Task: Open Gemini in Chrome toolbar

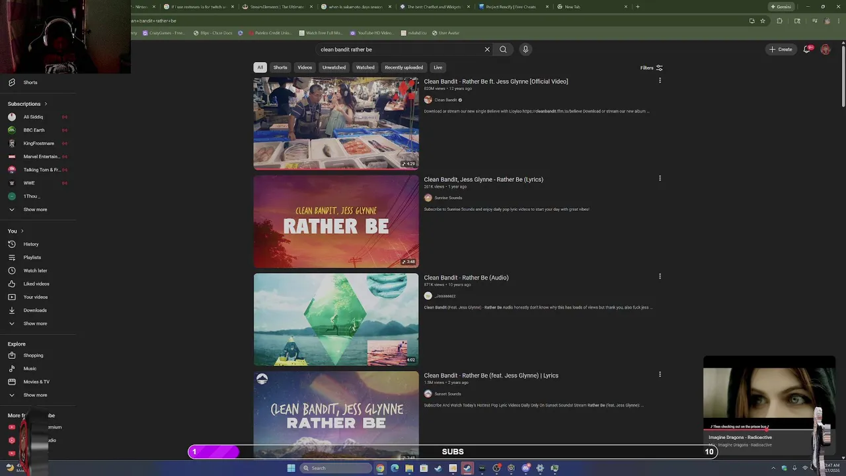Action: click(781, 7)
